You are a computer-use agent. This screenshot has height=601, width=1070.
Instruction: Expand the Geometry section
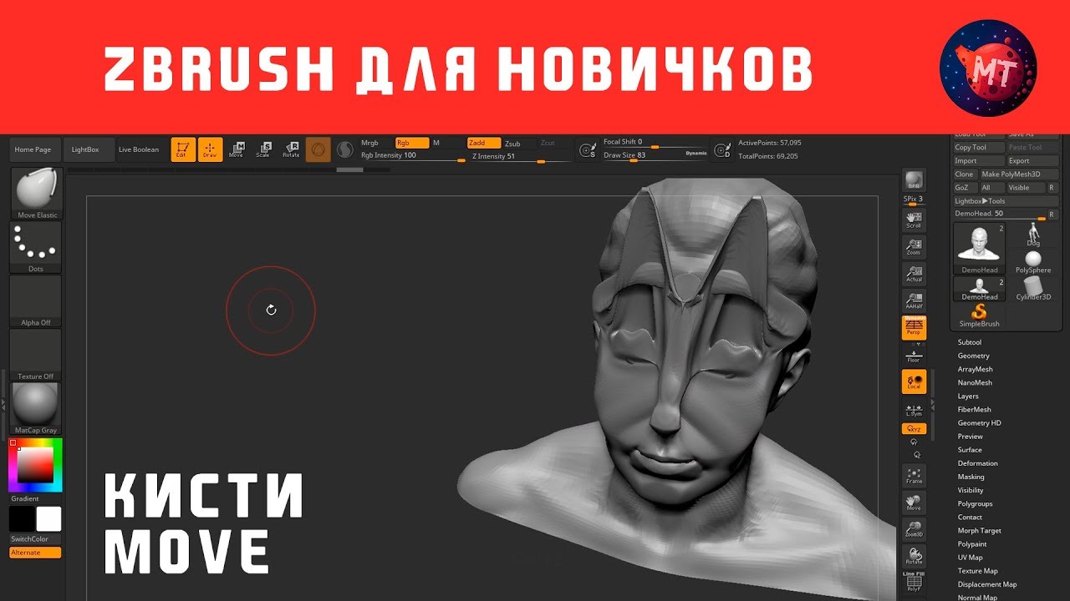click(x=973, y=356)
